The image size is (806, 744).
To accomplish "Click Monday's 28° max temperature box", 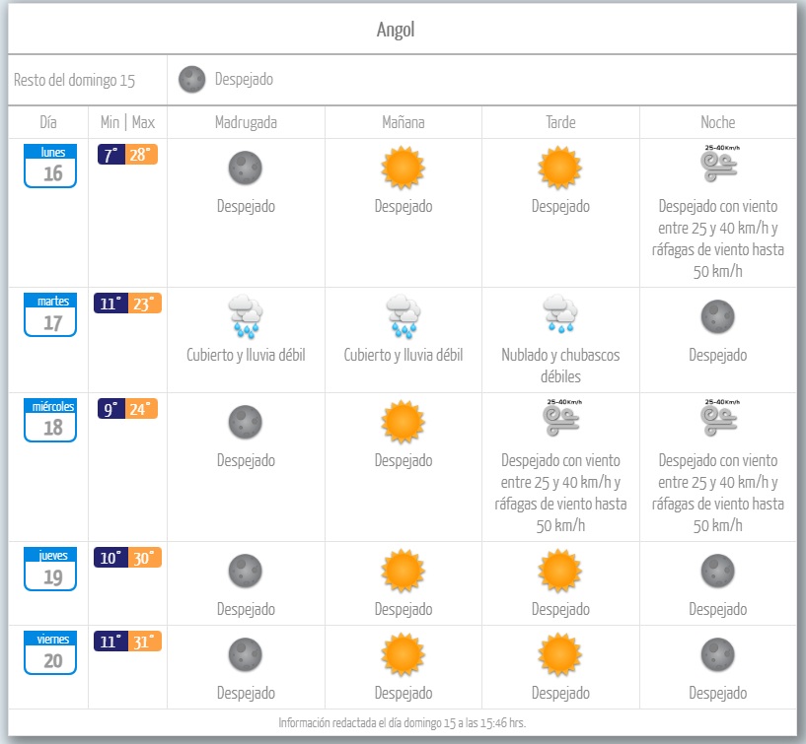I will [142, 155].
